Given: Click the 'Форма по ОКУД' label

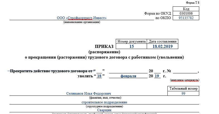Looking at the screenshot, I should (158, 13).
